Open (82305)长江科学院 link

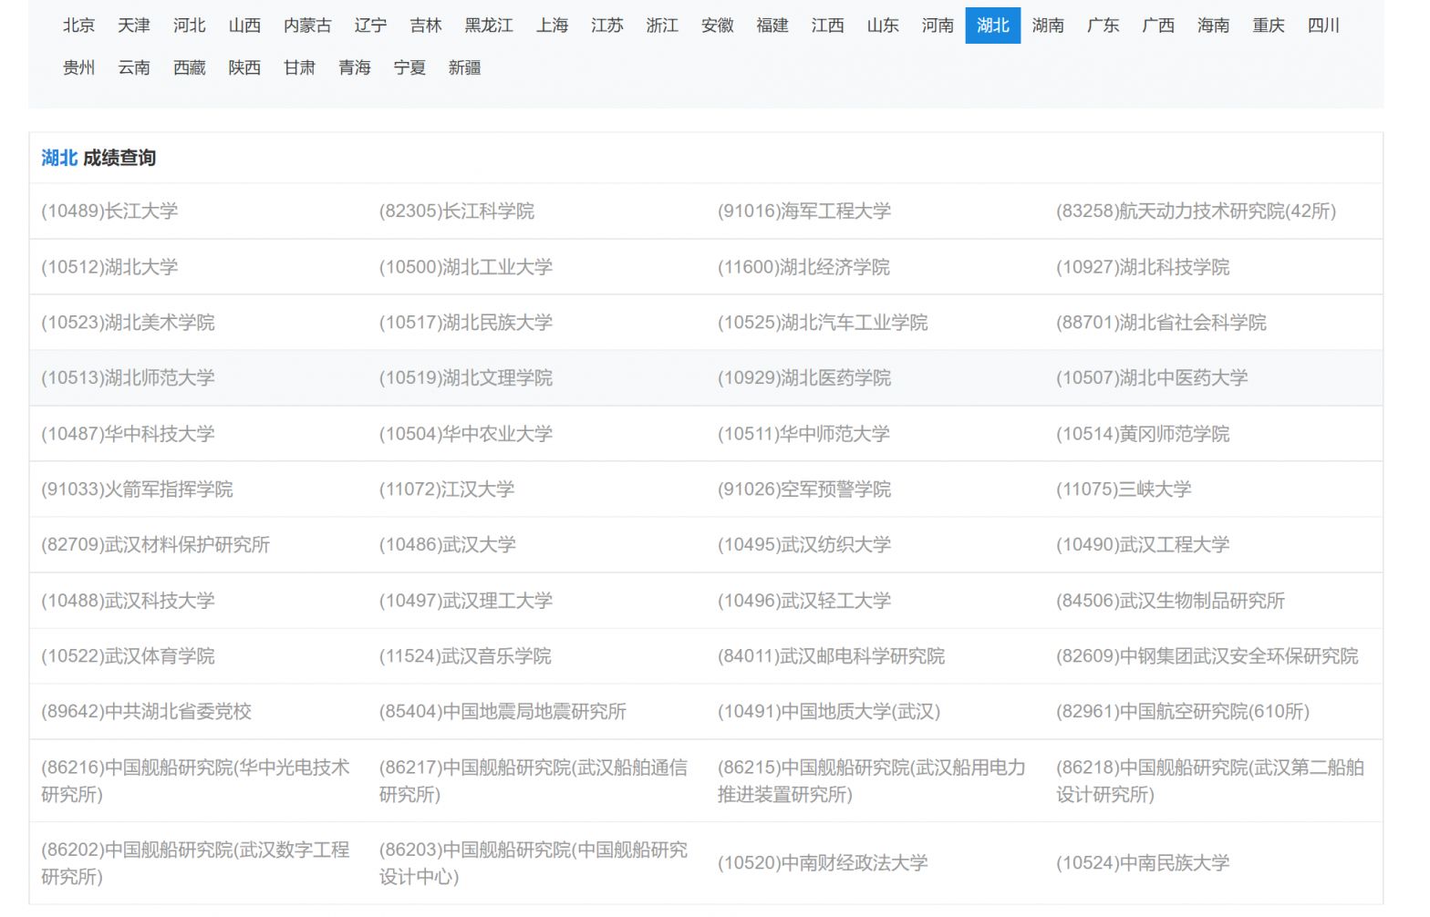(x=457, y=211)
